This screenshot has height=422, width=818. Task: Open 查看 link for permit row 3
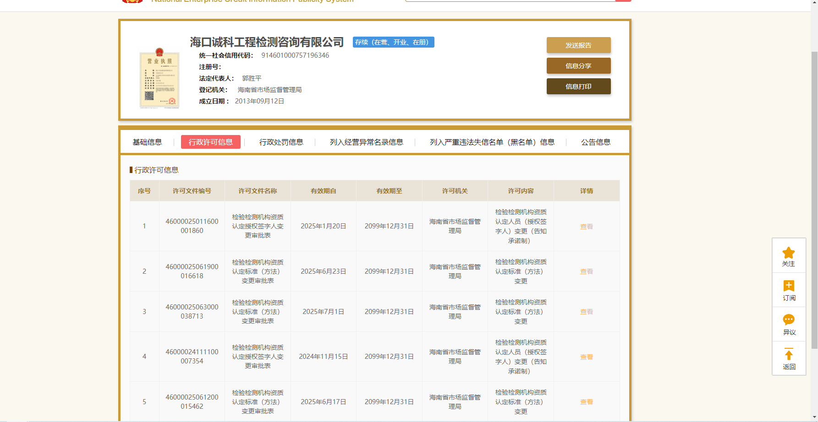(x=586, y=312)
